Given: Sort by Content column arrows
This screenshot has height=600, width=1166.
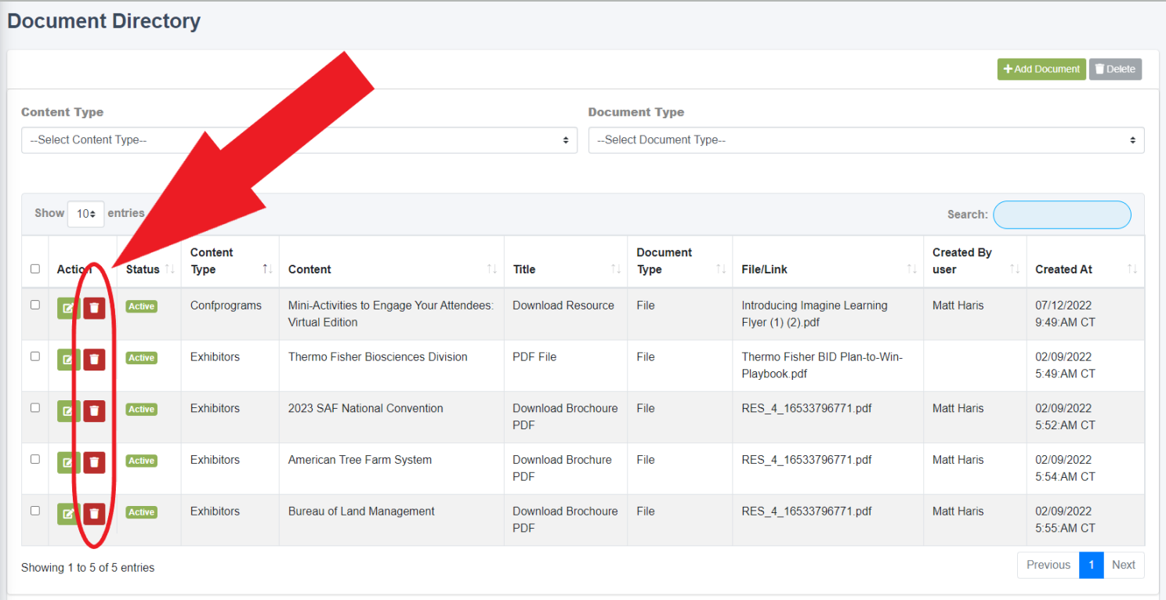Looking at the screenshot, I should tap(492, 269).
